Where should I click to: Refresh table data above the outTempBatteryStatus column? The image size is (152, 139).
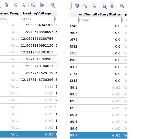(x=77, y=6)
